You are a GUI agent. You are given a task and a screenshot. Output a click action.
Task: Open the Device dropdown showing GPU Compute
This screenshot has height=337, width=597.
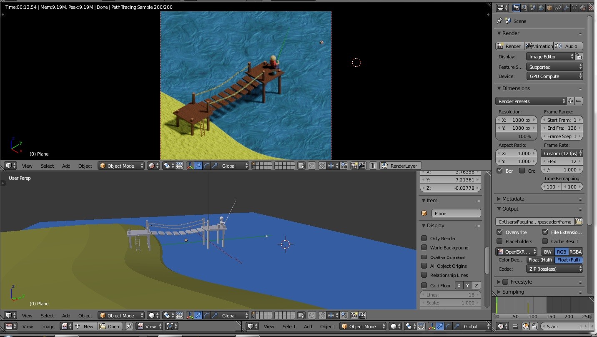(554, 76)
